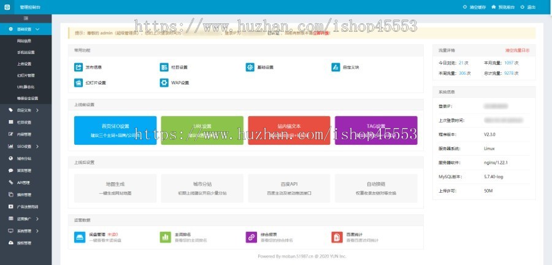Click the power icon beside 退出 in top bar

[x=523, y=7]
